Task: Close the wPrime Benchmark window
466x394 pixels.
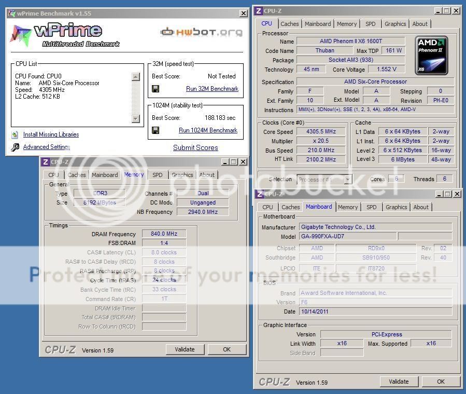Action: 244,13
